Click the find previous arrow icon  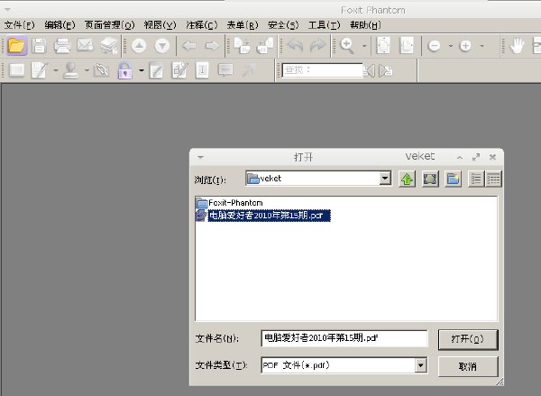[370, 70]
